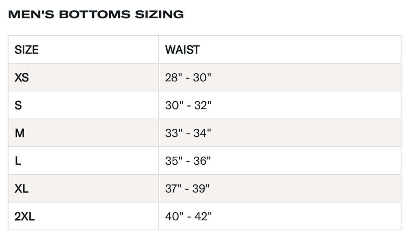Click the 37" - 39" waist value

(x=187, y=189)
